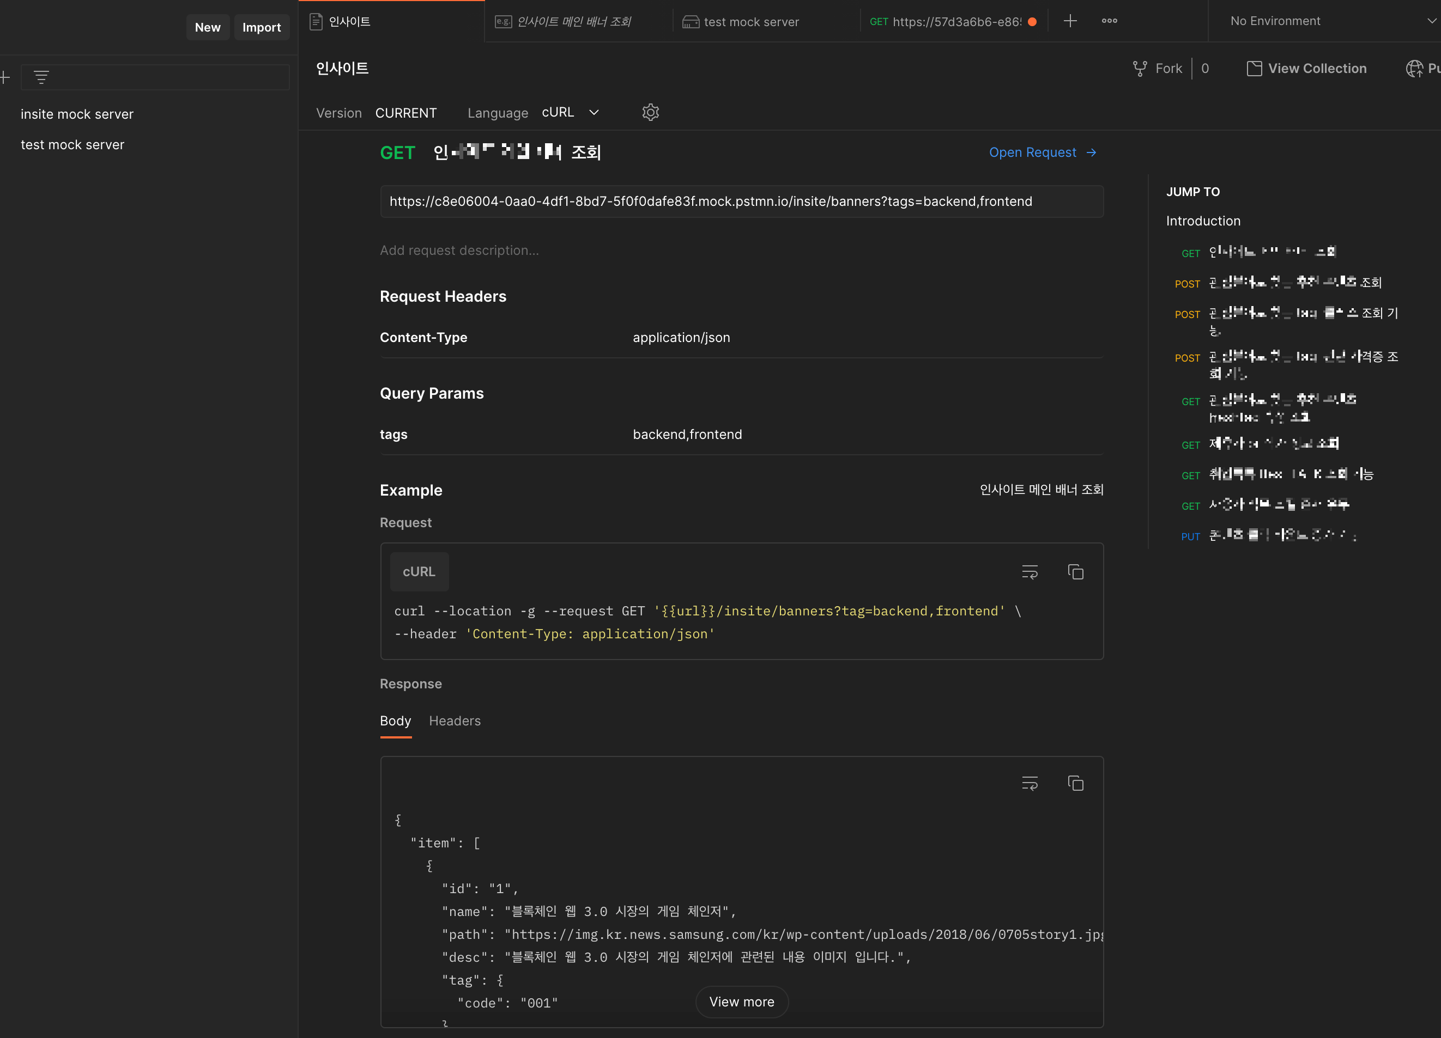The height and width of the screenshot is (1038, 1441).
Task: Click the plus icon to open new tab
Action: 1070,21
